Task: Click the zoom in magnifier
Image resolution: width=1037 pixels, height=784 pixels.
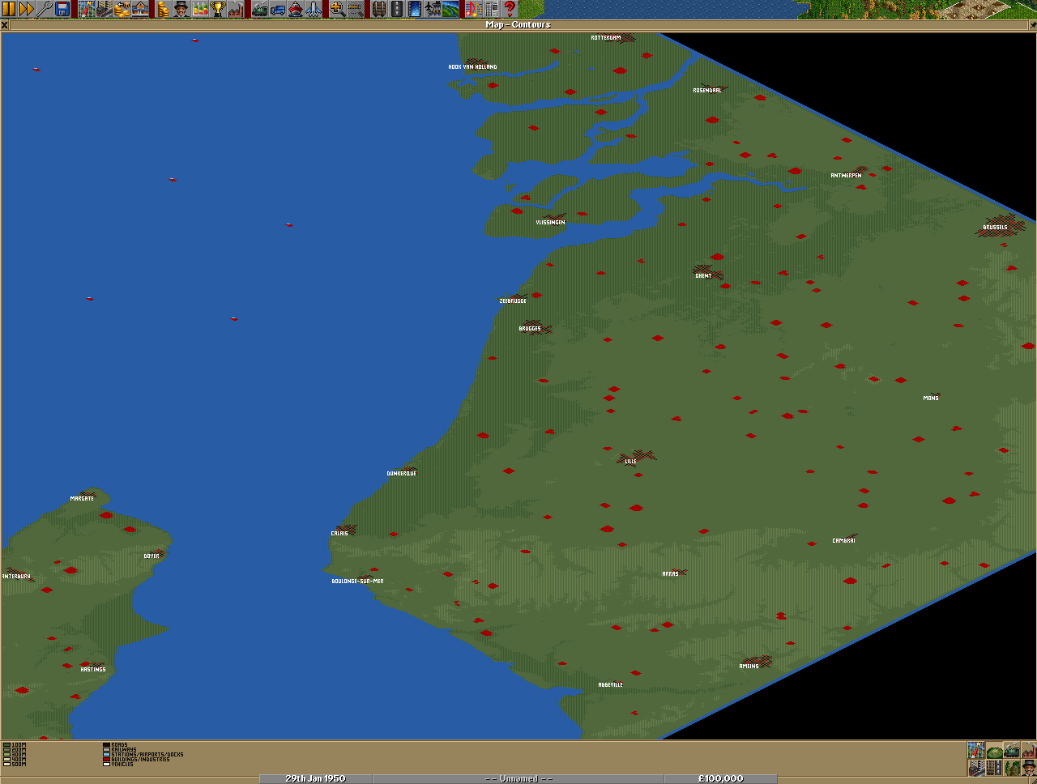Action: point(338,10)
